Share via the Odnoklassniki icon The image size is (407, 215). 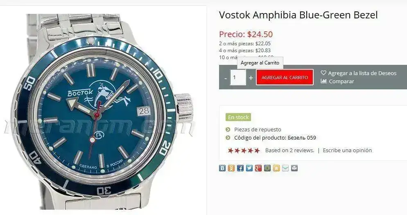pos(231,168)
